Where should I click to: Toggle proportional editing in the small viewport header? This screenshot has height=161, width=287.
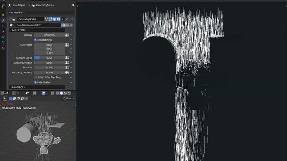tap(14, 93)
